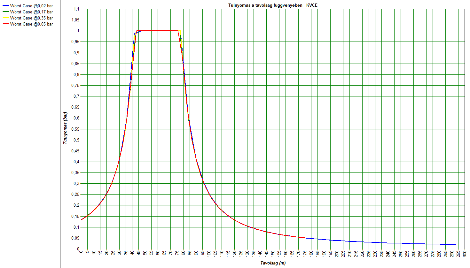The image size is (470, 268).
Task: Click x-axis label 100
Action: (209, 254)
